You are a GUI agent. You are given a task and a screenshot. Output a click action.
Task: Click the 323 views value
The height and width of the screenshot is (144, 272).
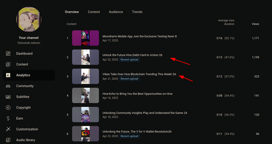(256, 76)
